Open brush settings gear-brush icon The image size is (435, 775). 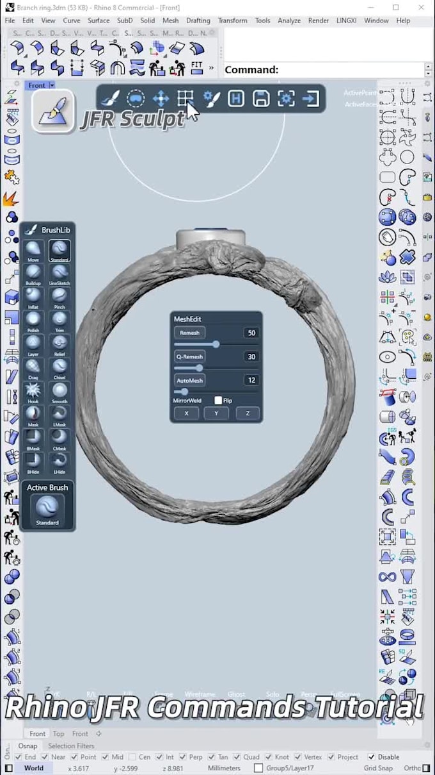211,98
